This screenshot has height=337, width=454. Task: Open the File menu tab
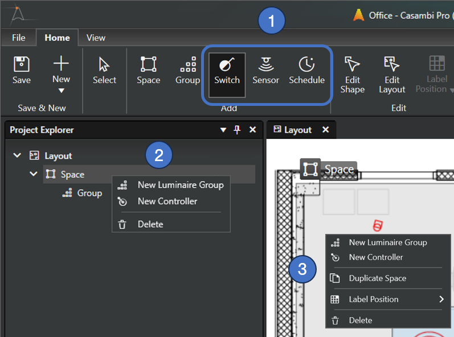(x=19, y=38)
